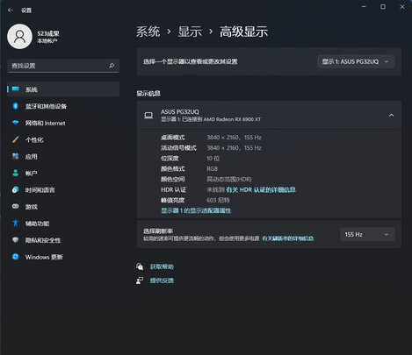412x355 pixels.
Task: Select the 系统 monitor icon in the sidebar
Action: click(x=16, y=89)
